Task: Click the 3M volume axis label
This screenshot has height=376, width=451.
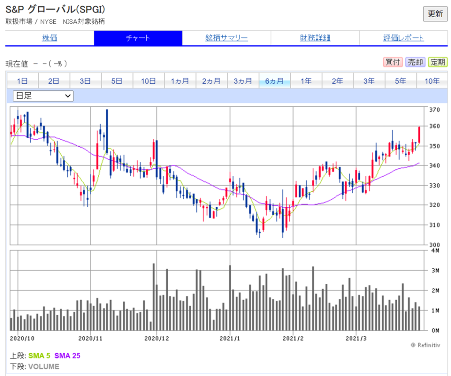Action: click(436, 270)
